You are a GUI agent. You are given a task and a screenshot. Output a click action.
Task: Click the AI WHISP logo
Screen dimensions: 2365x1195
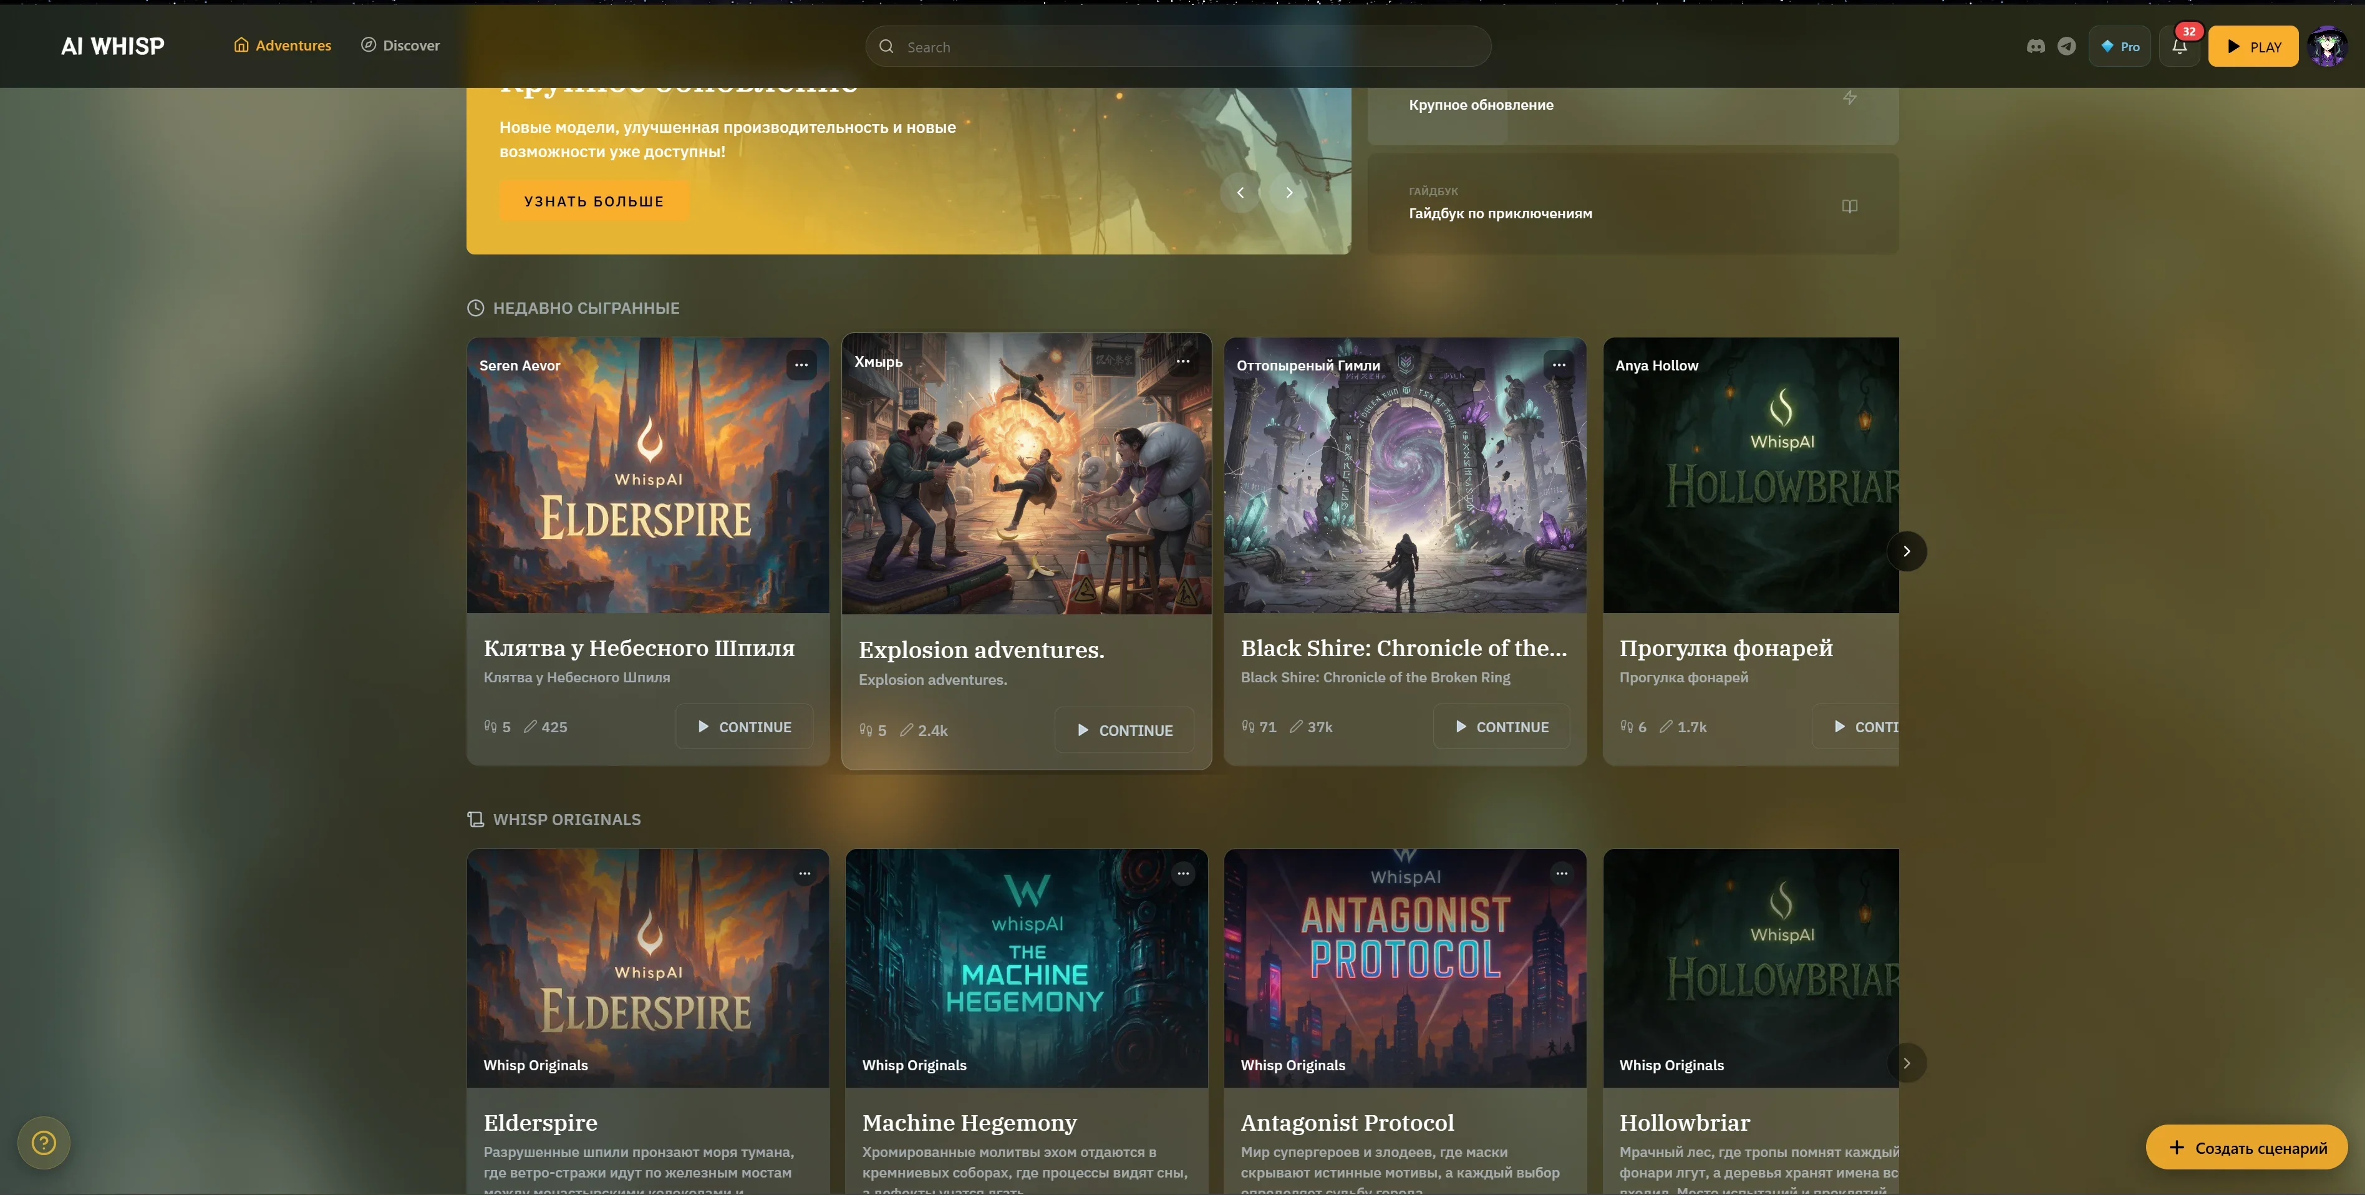click(x=113, y=46)
